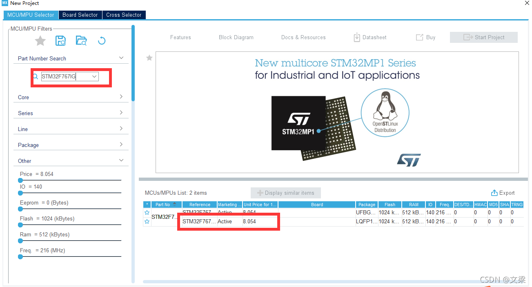
Task: Adjust the Ram slider handle
Action: tap(20, 240)
